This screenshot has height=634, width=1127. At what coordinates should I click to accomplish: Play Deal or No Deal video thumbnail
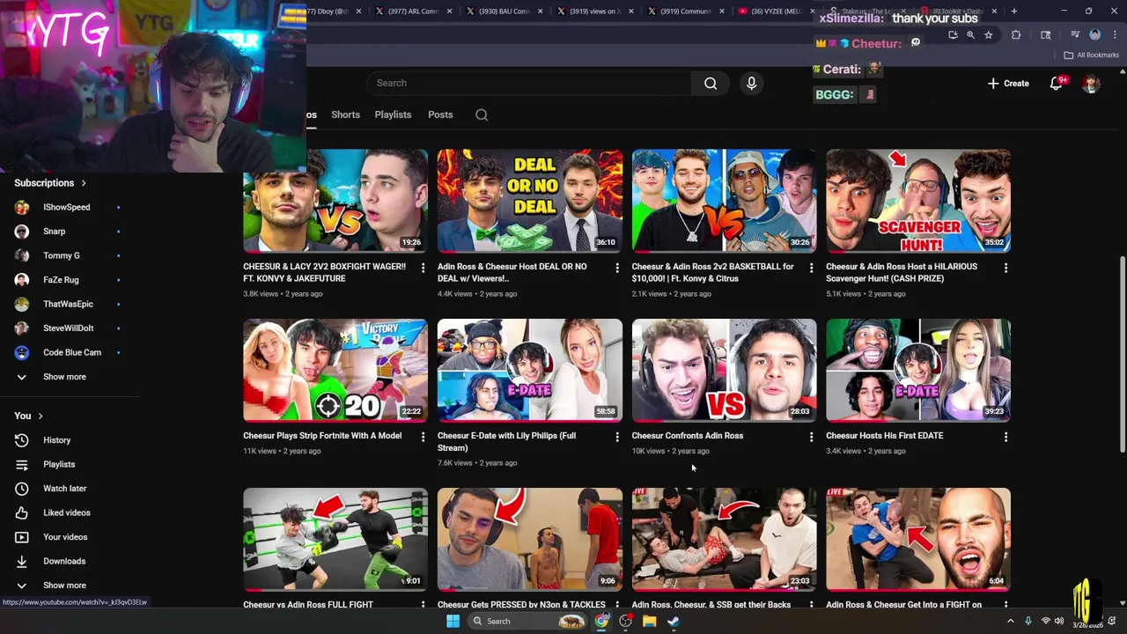coord(529,201)
